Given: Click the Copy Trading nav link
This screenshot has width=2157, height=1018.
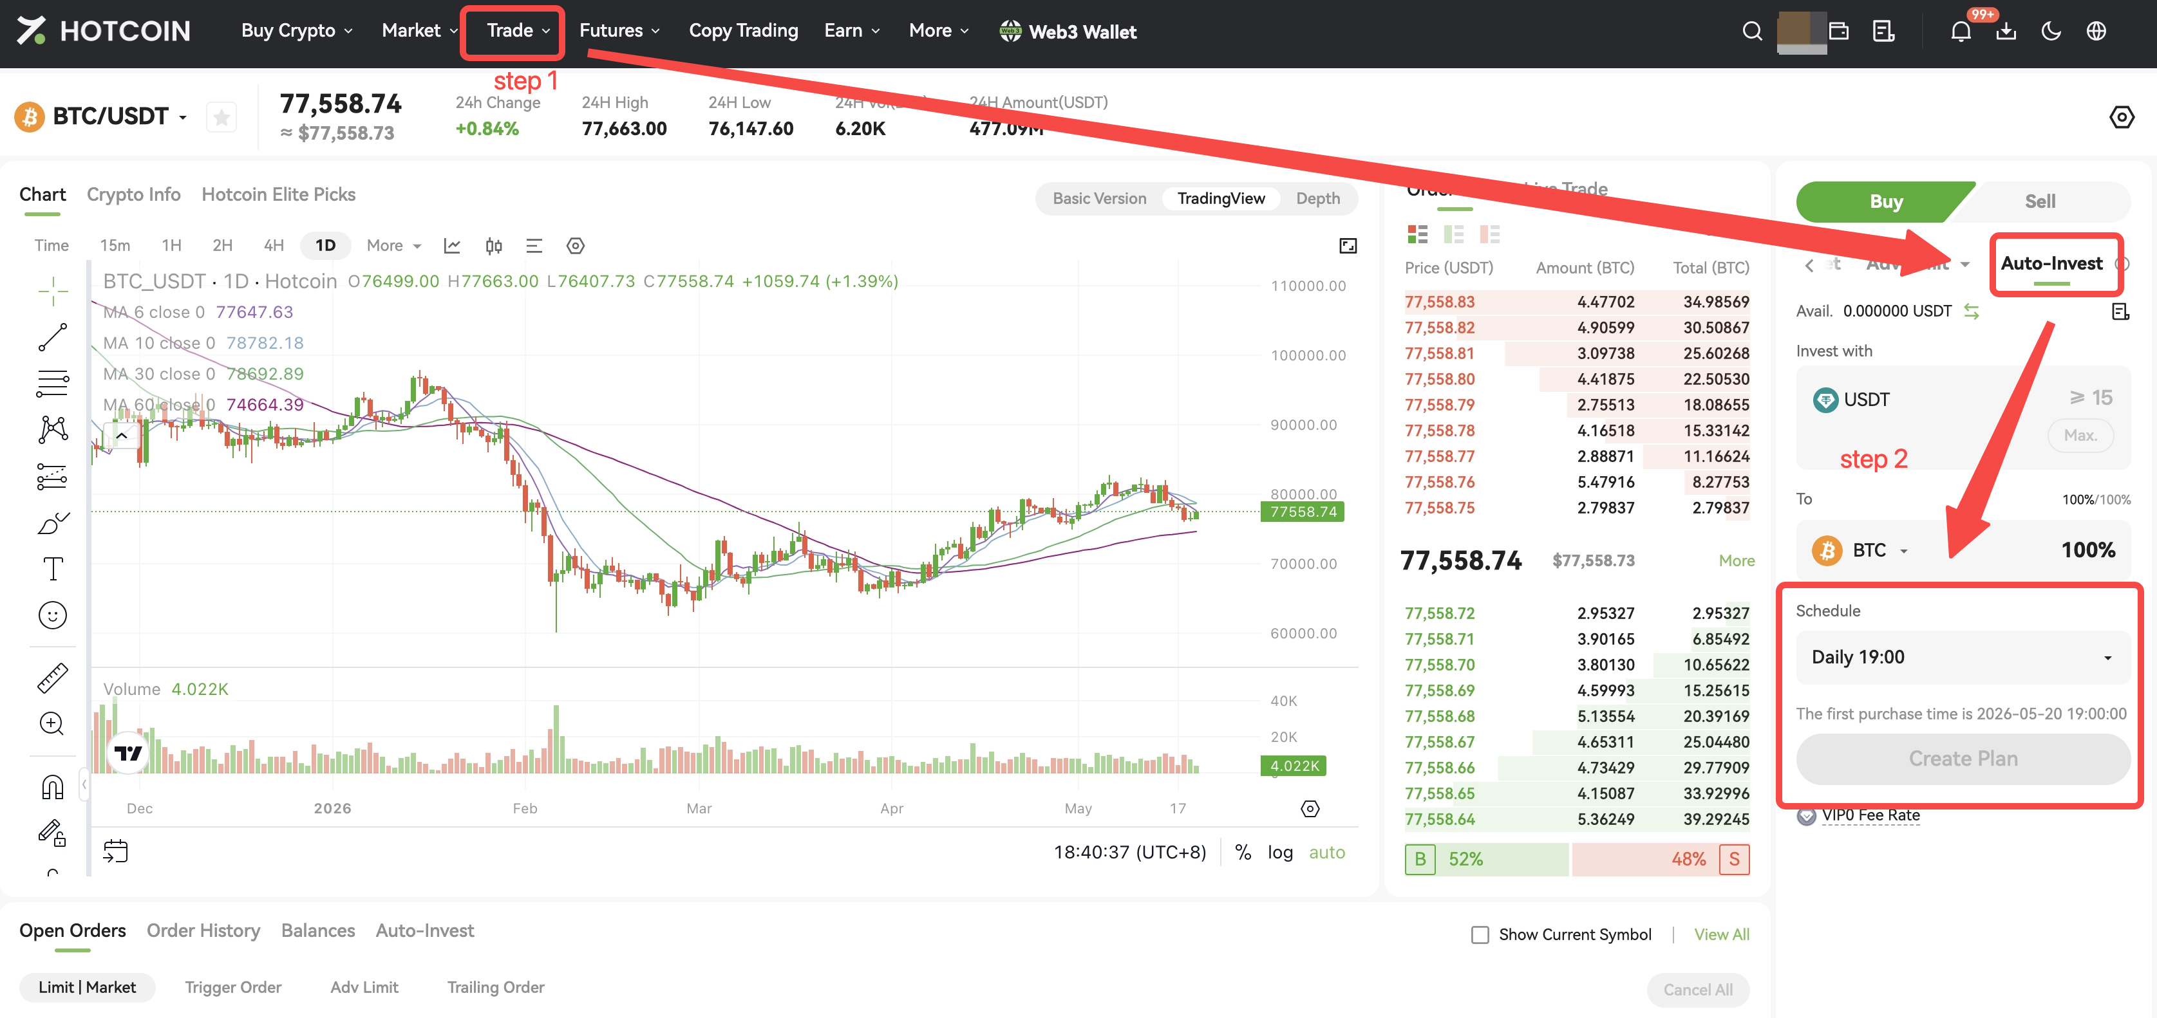Looking at the screenshot, I should [x=744, y=31].
